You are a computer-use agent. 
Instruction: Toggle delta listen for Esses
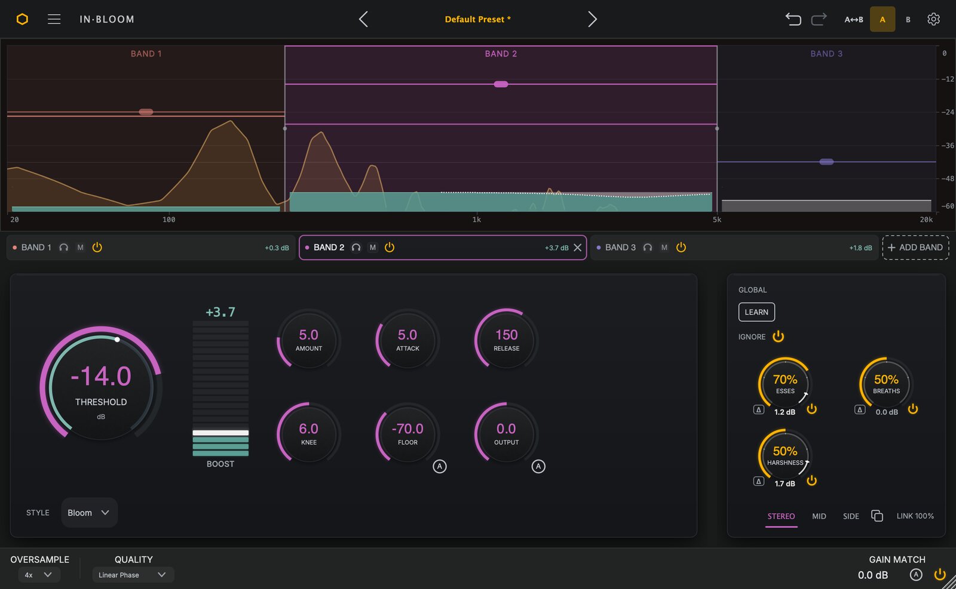(x=759, y=410)
